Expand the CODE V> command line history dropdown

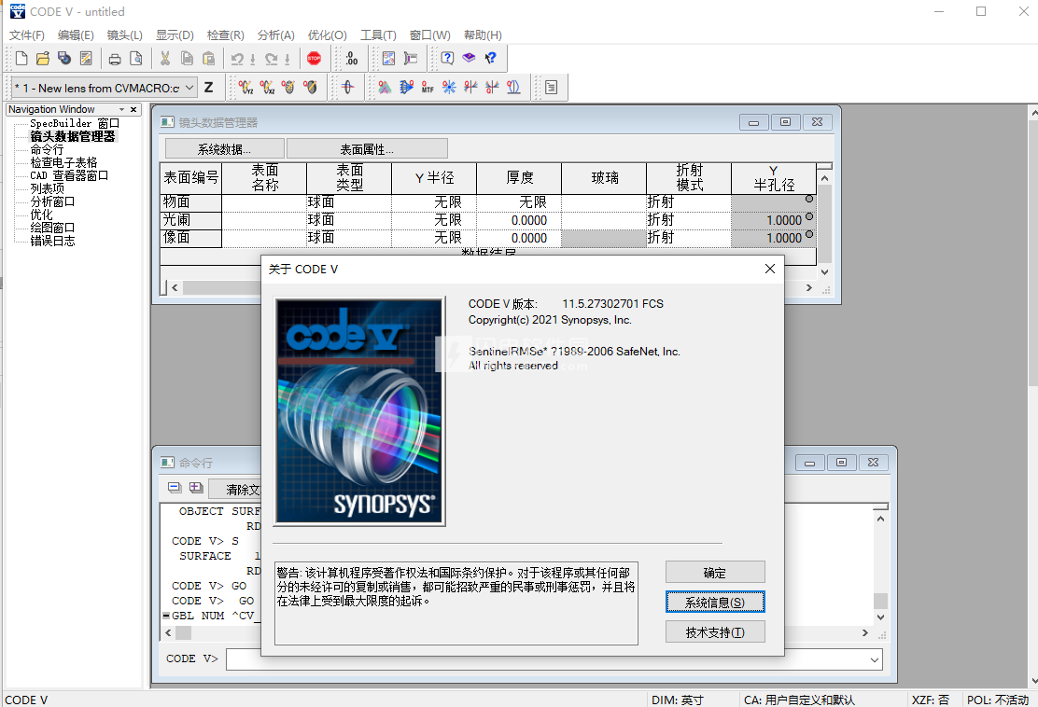click(x=875, y=659)
